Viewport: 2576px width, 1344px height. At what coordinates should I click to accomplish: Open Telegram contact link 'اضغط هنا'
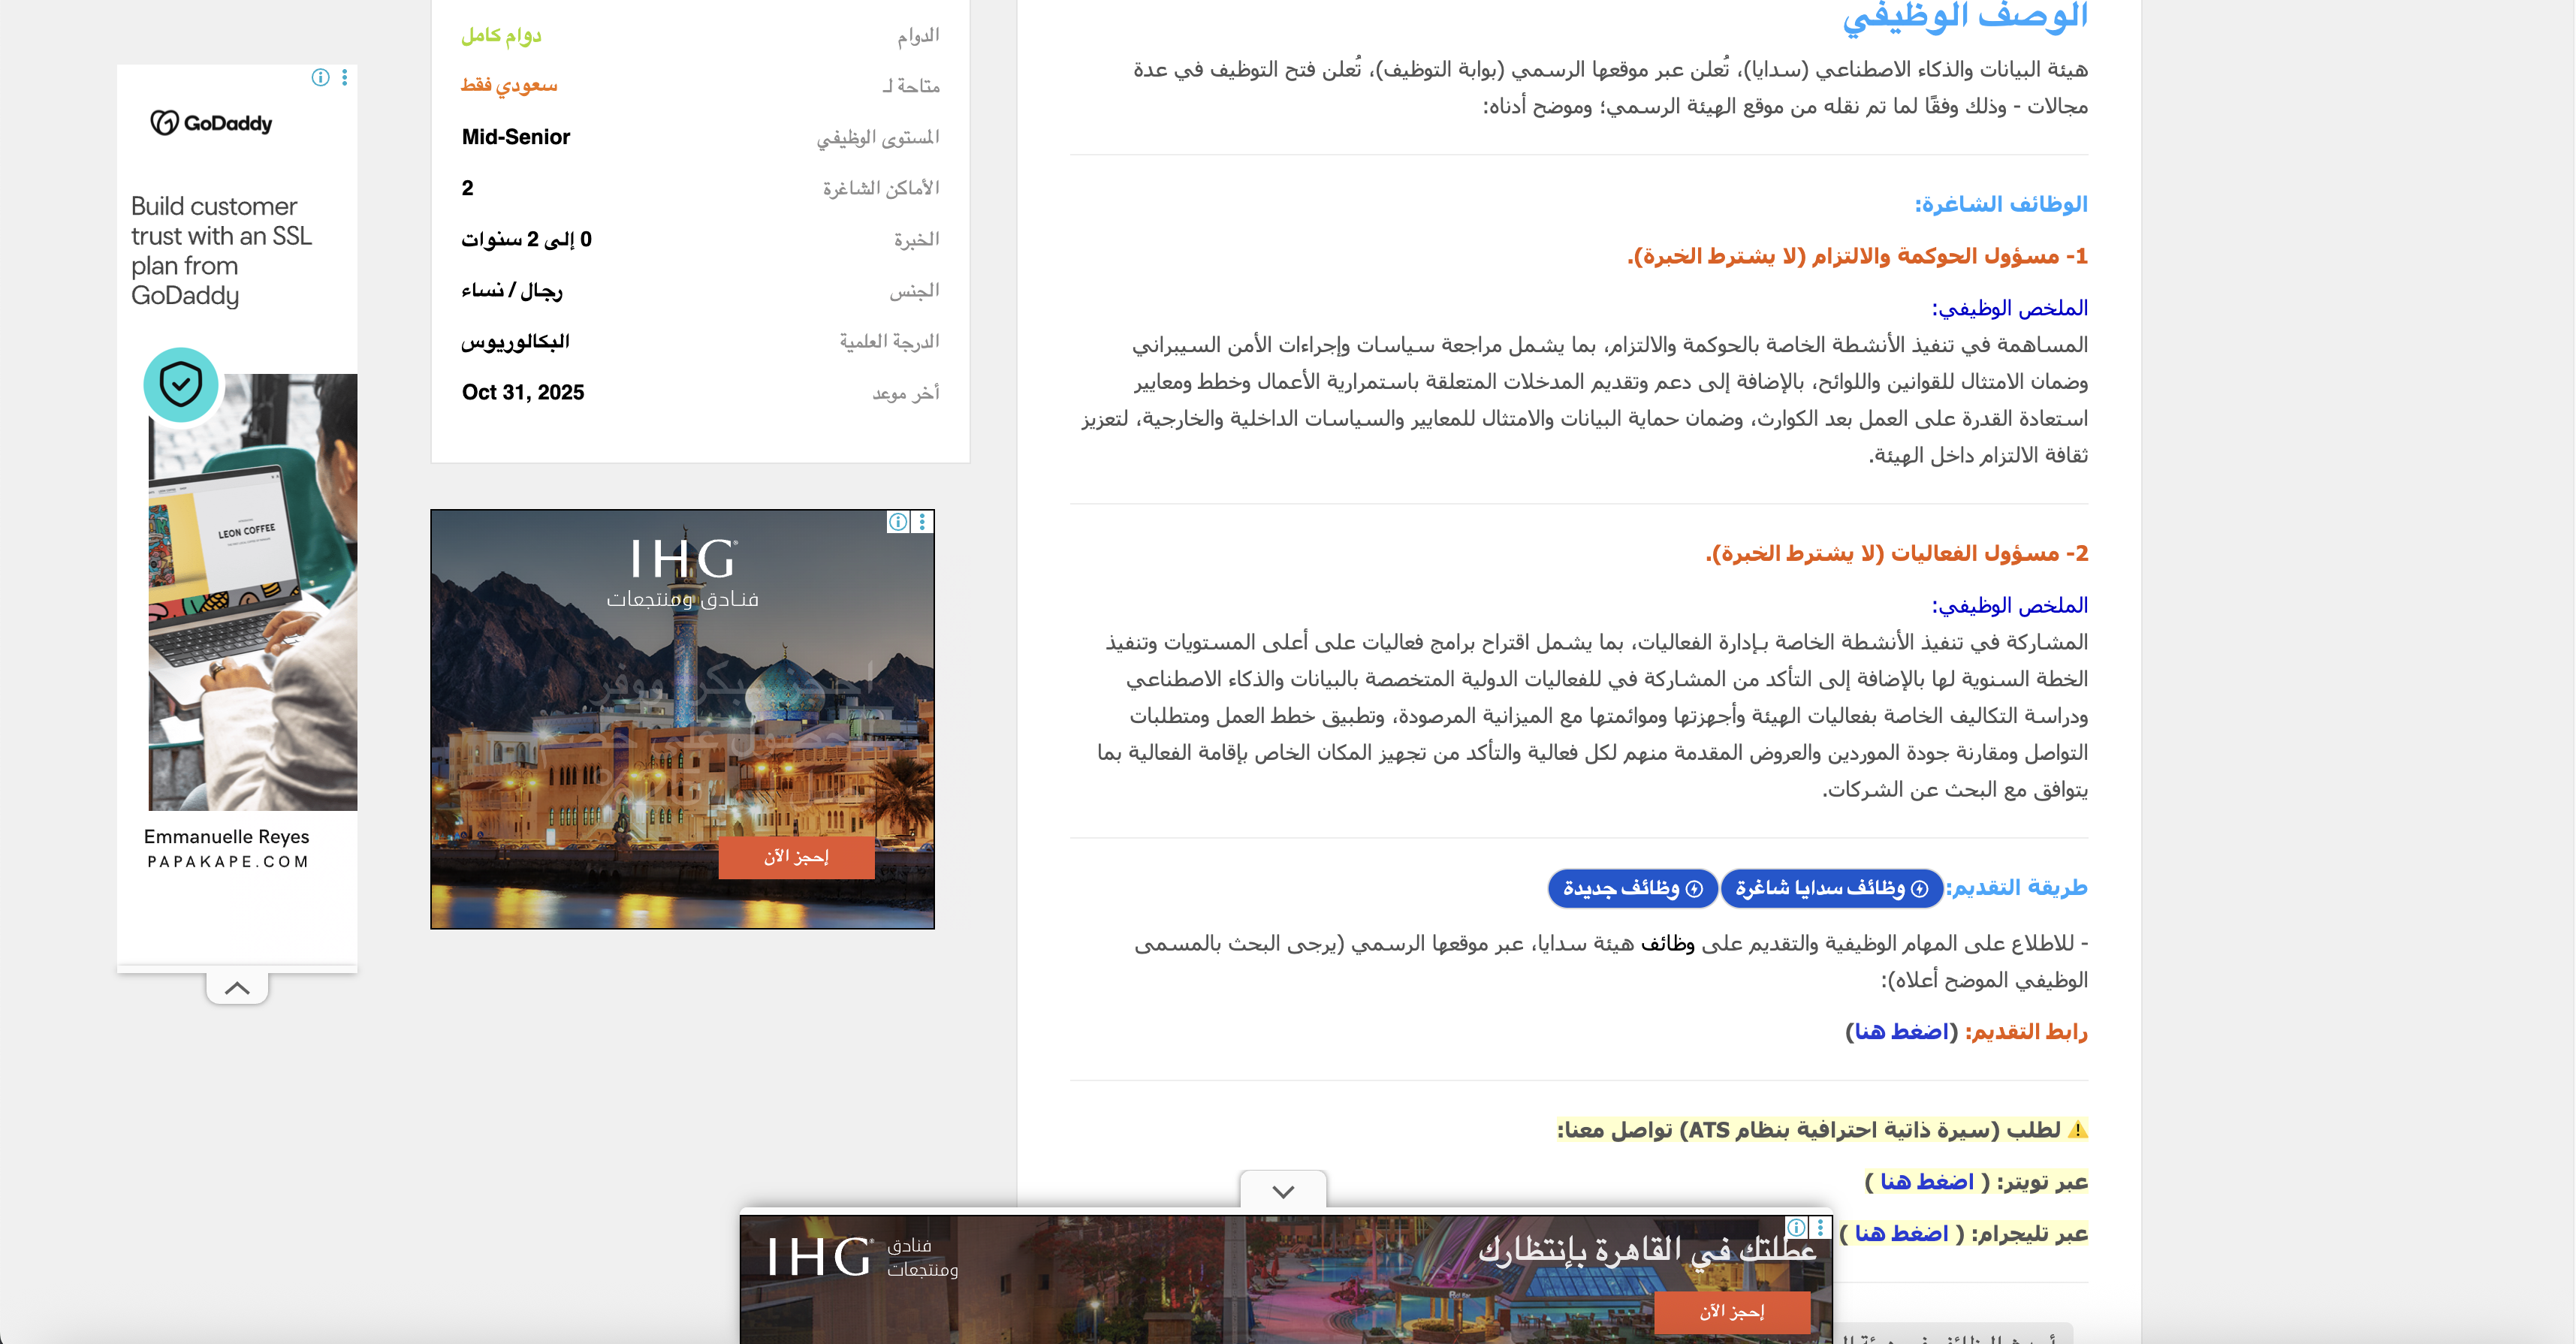[1901, 1234]
